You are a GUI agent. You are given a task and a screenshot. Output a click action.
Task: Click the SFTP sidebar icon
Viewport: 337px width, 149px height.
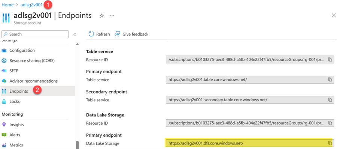click(4, 71)
